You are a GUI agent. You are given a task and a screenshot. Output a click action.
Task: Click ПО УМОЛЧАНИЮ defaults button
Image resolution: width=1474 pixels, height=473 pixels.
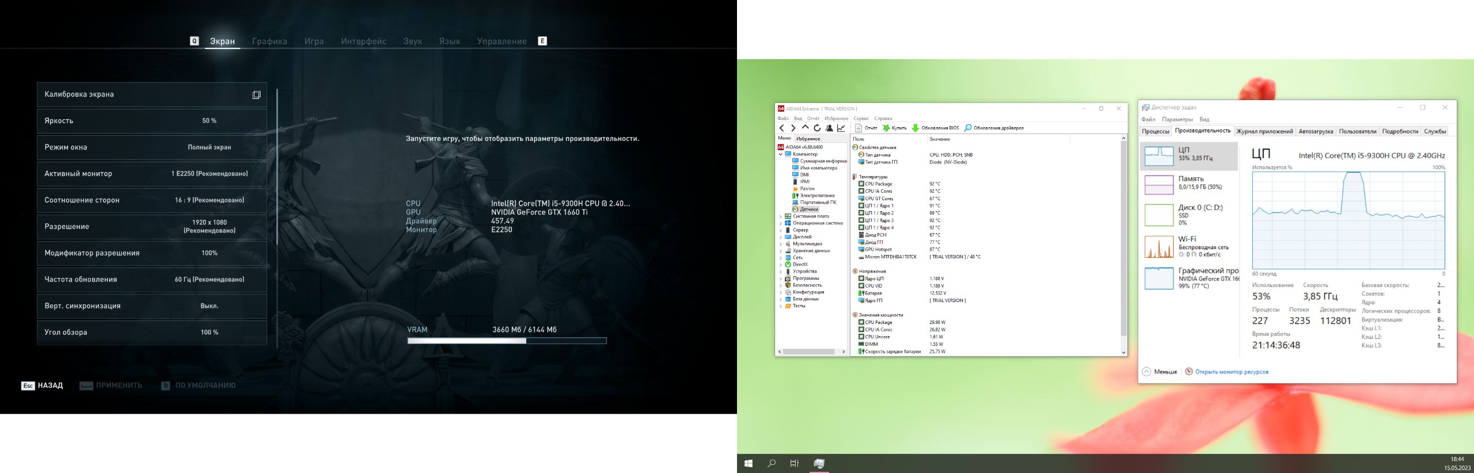click(199, 386)
